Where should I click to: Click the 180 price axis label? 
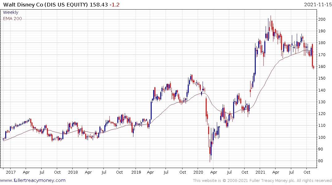pos(322,43)
